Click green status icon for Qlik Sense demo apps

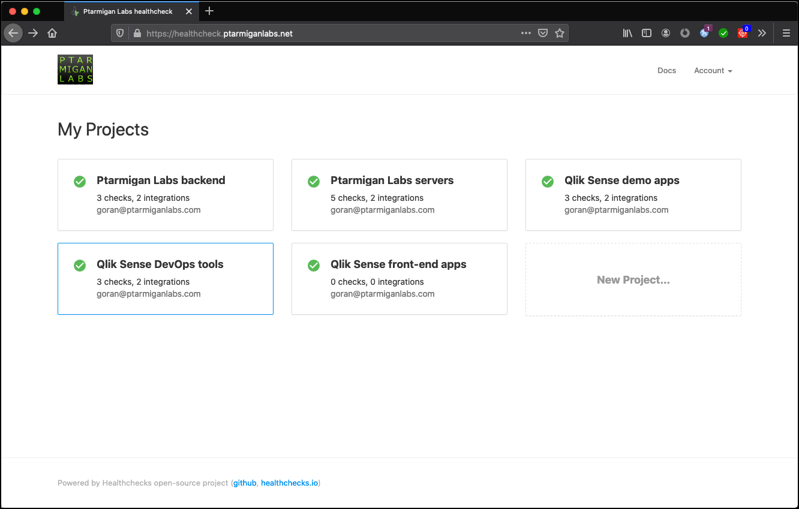pyautogui.click(x=548, y=181)
